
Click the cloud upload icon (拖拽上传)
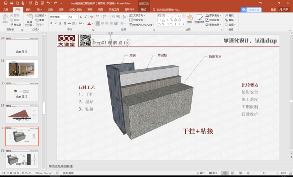pyautogui.click(x=251, y=10)
